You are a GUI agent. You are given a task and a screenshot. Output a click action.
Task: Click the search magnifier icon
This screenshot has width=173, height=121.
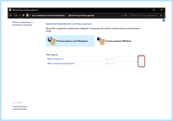pos(161,16)
